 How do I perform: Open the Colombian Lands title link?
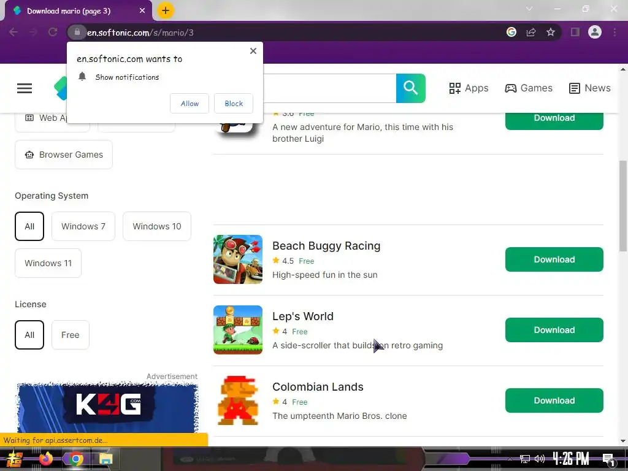coord(318,387)
